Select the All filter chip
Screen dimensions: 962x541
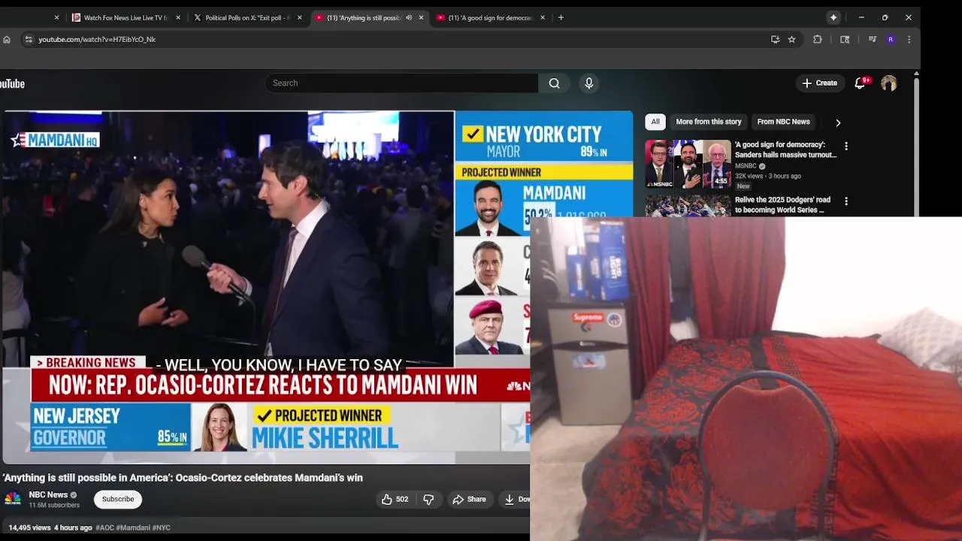pos(655,122)
